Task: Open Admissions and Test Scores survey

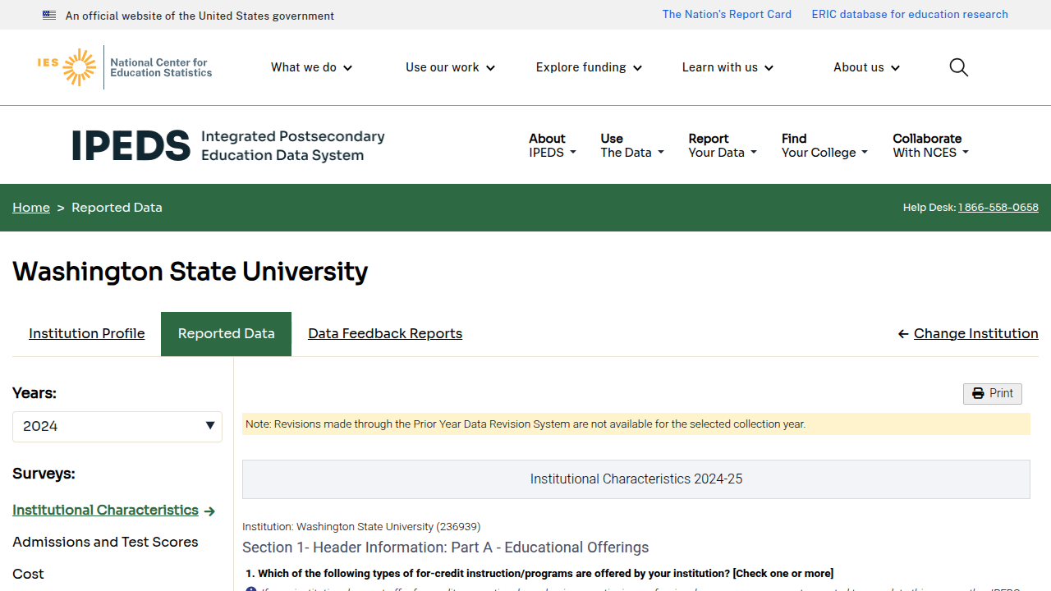Action: pos(105,543)
